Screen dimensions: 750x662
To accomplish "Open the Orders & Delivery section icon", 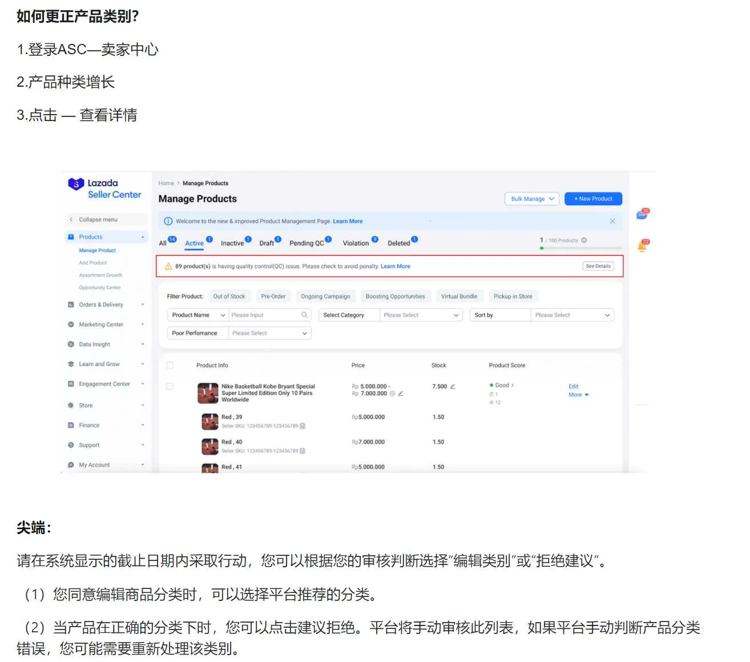I will 71,304.
